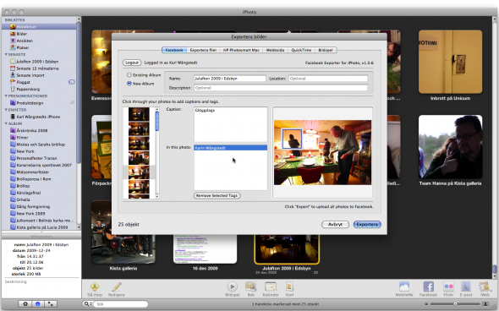The width and height of the screenshot is (499, 311).
Task: Click the iWeb toolbar icon
Action: (x=485, y=286)
